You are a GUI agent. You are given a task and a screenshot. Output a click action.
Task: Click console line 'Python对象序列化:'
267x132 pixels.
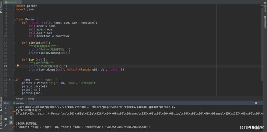tap(29, 110)
